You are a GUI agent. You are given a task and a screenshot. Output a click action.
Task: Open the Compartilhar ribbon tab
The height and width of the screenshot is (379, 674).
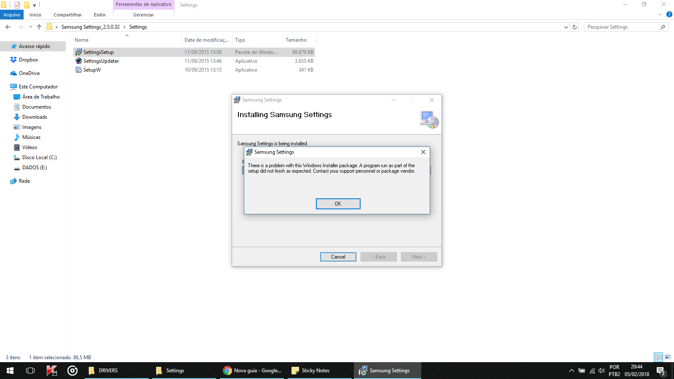pyautogui.click(x=67, y=15)
